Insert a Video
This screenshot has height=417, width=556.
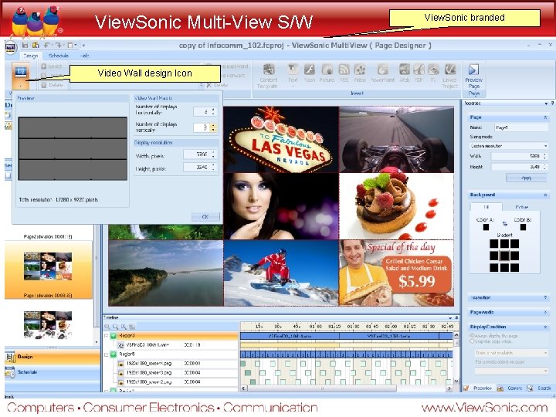pyautogui.click(x=360, y=73)
